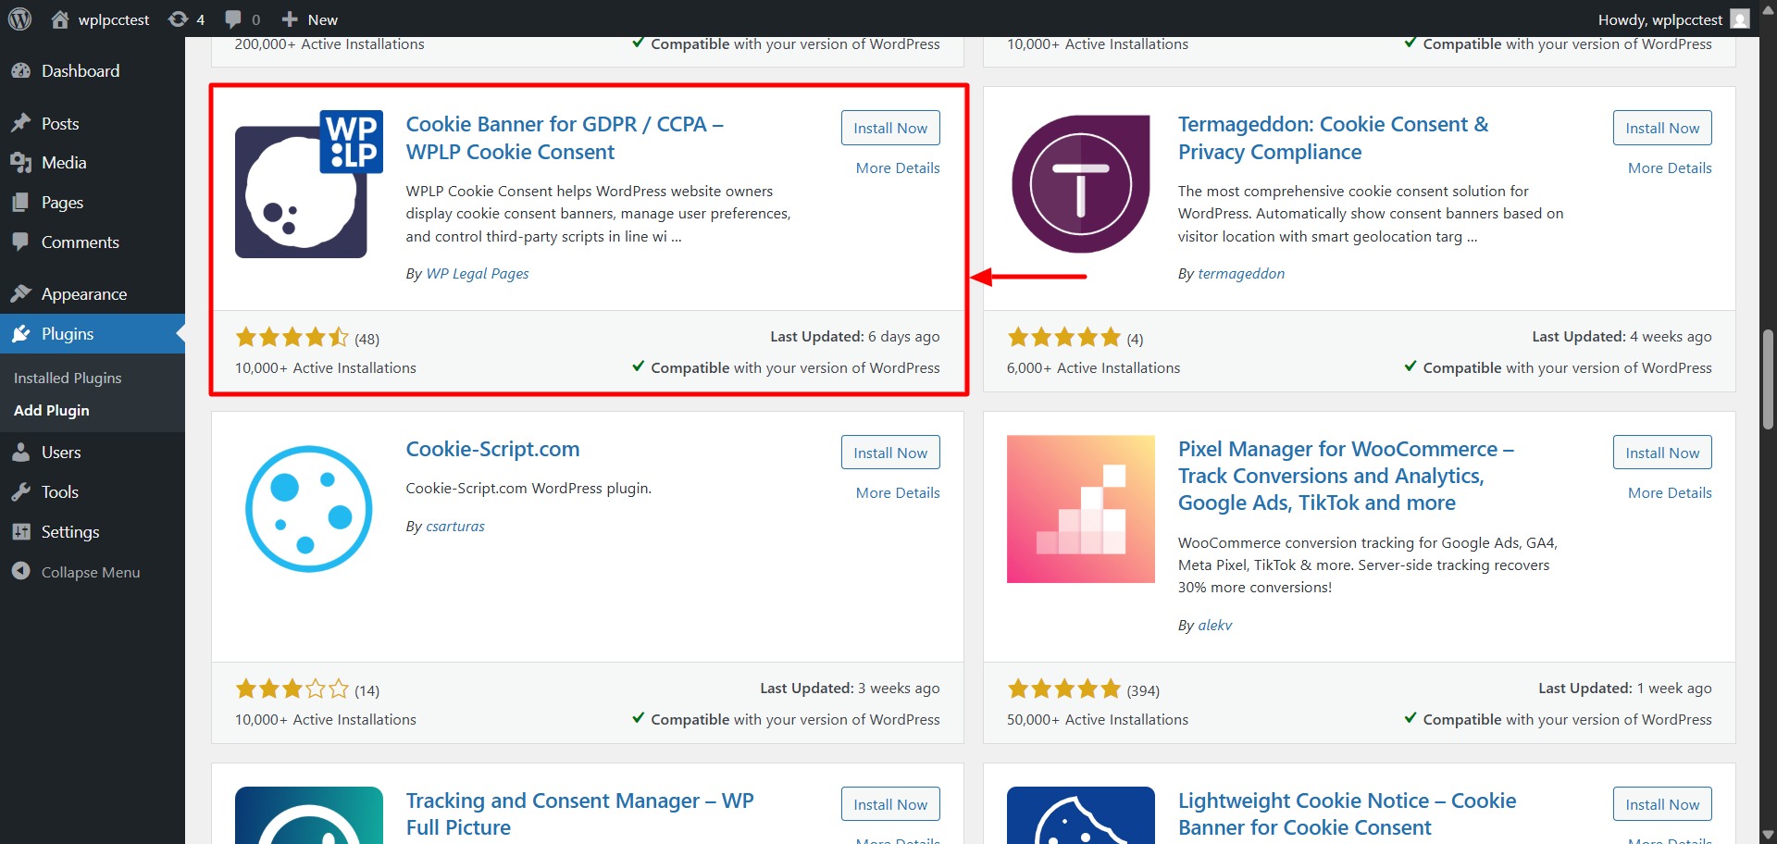1777x844 pixels.
Task: Open the WP Legal Pages author link
Action: click(478, 274)
